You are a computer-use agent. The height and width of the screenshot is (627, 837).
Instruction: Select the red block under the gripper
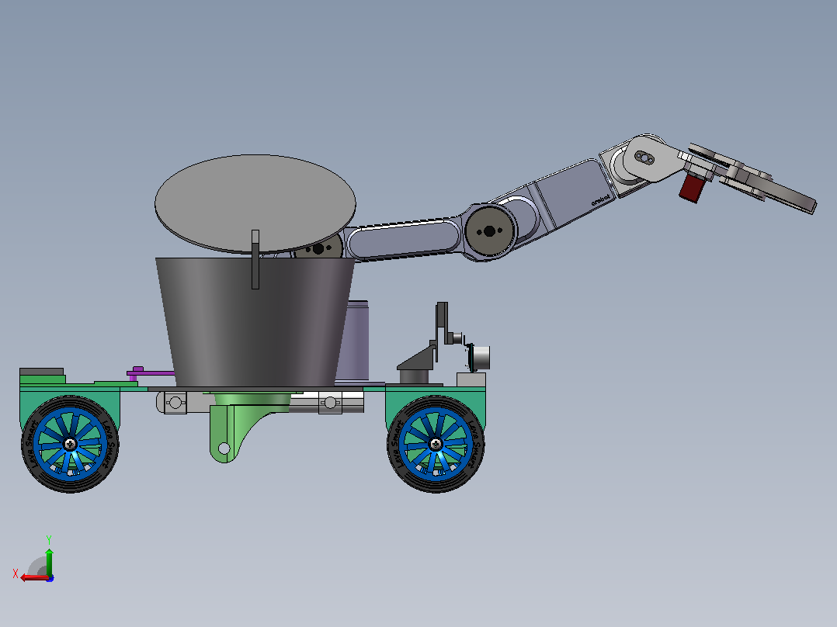click(693, 187)
